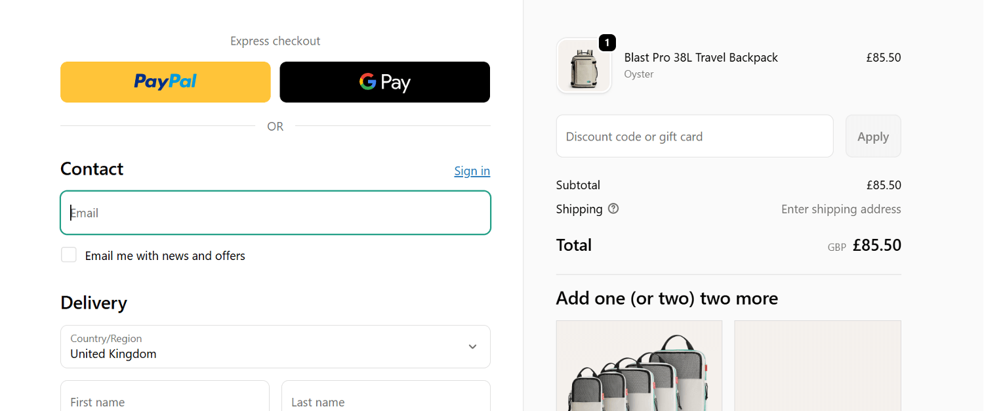Click the Oyster variant label
Viewport: 984px width, 411px height.
[x=638, y=74]
